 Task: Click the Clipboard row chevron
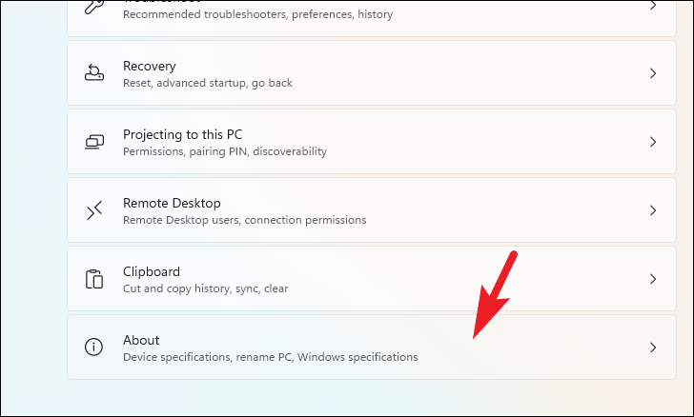[653, 279]
